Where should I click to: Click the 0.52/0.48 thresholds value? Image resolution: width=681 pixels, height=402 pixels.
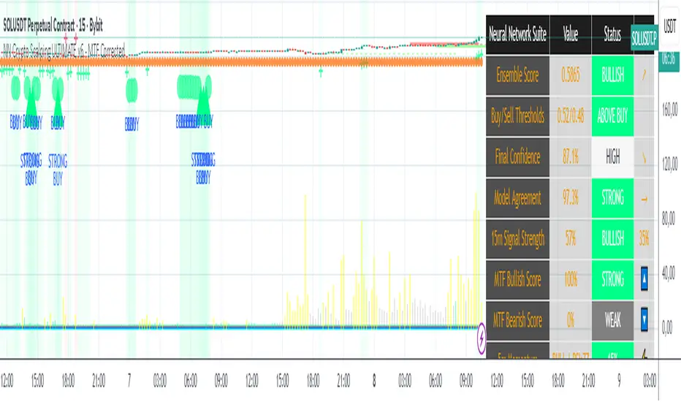(x=570, y=116)
